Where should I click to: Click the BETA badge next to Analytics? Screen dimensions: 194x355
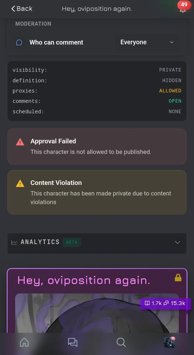pyautogui.click(x=72, y=242)
